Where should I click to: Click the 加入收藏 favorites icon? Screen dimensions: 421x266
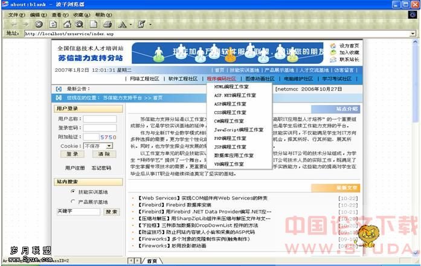(333, 53)
